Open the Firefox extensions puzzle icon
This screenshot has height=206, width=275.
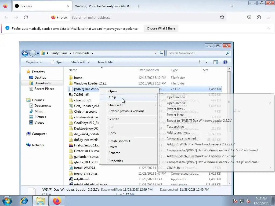tap(259, 17)
